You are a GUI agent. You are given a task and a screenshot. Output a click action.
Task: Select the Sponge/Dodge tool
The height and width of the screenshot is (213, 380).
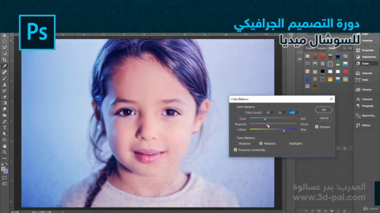(4, 115)
